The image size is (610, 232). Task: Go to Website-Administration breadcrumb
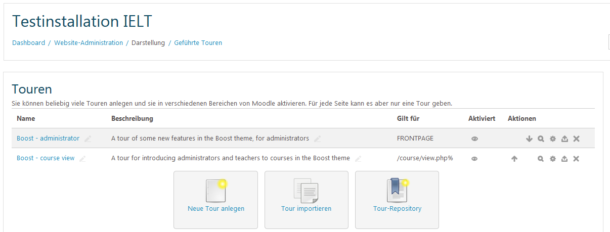click(x=89, y=43)
